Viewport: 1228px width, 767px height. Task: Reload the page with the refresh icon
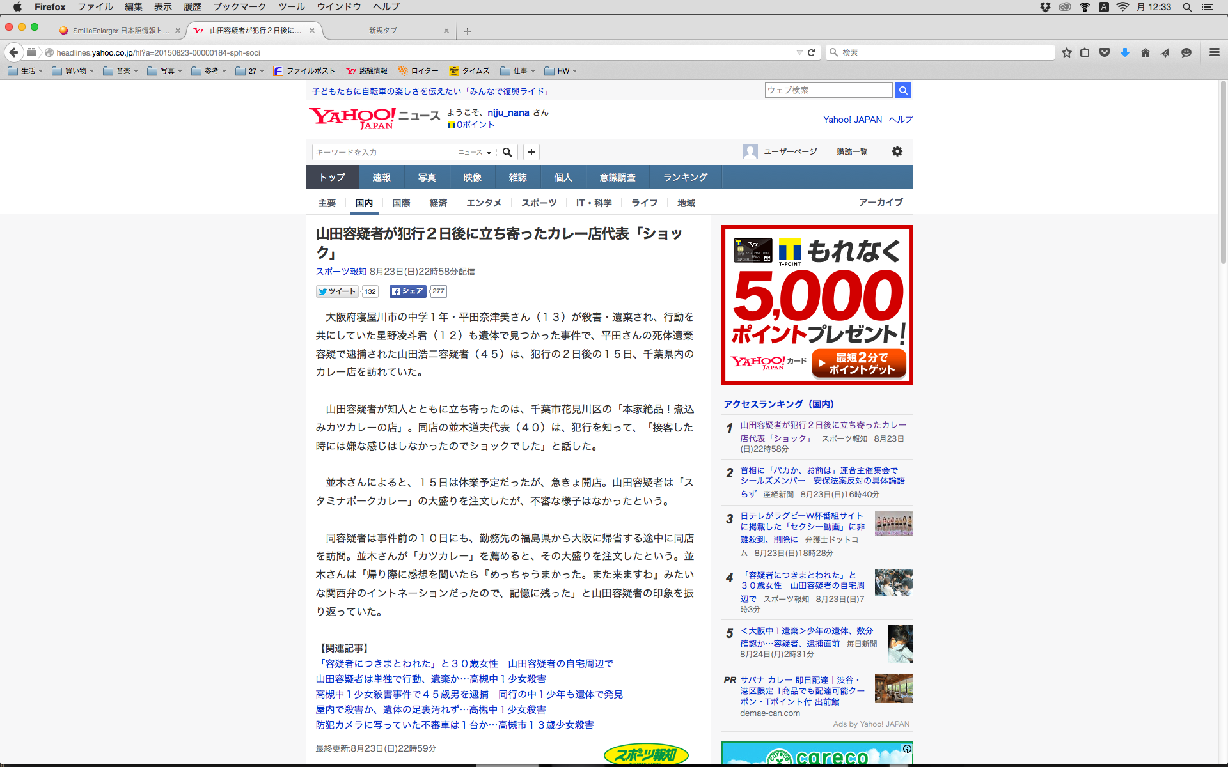tap(811, 52)
